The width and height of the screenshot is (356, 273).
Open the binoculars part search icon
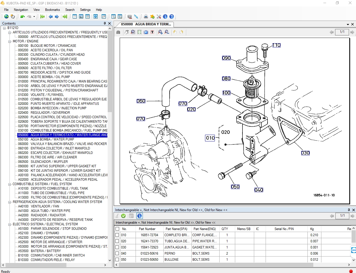point(118,32)
